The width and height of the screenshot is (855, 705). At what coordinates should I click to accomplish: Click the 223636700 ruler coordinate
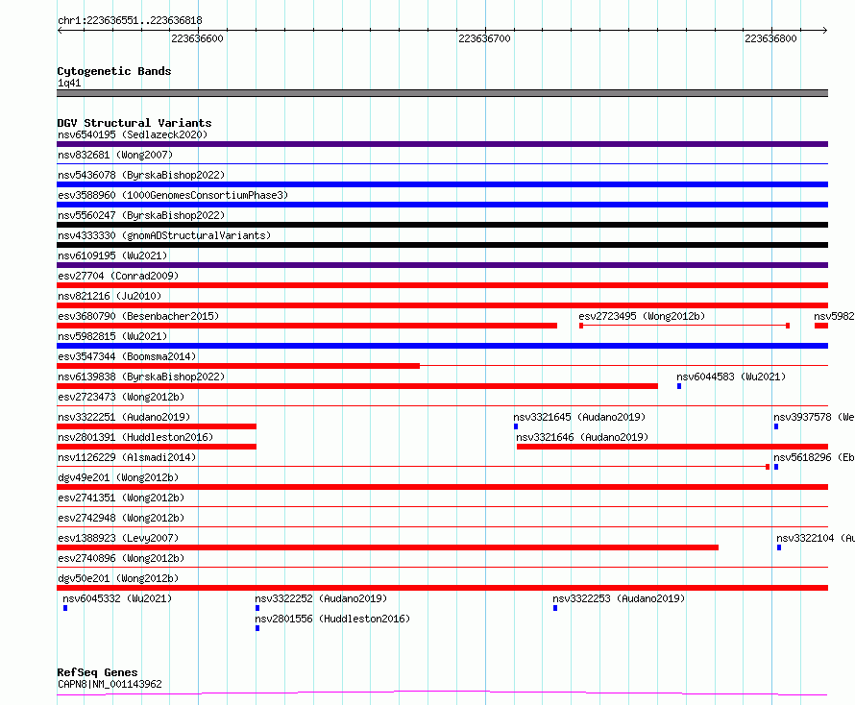pyautogui.click(x=484, y=38)
